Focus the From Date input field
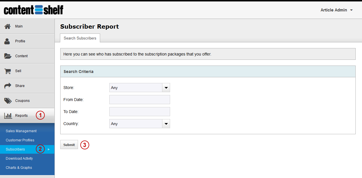The image size is (362, 178). [x=140, y=100]
